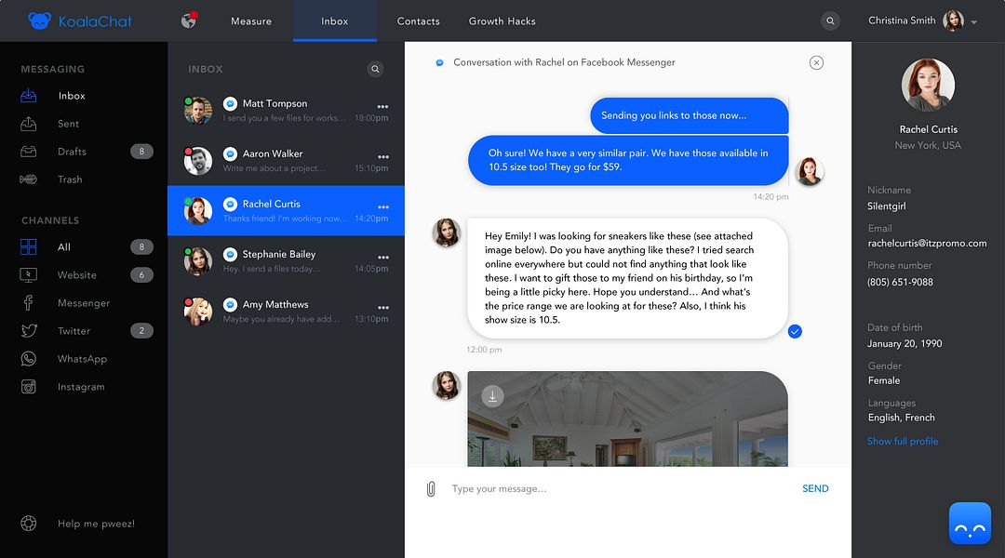Open Aaron Walker conversation

tap(286, 160)
